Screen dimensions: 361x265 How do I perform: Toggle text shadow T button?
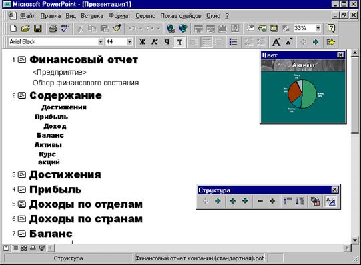pos(179,42)
